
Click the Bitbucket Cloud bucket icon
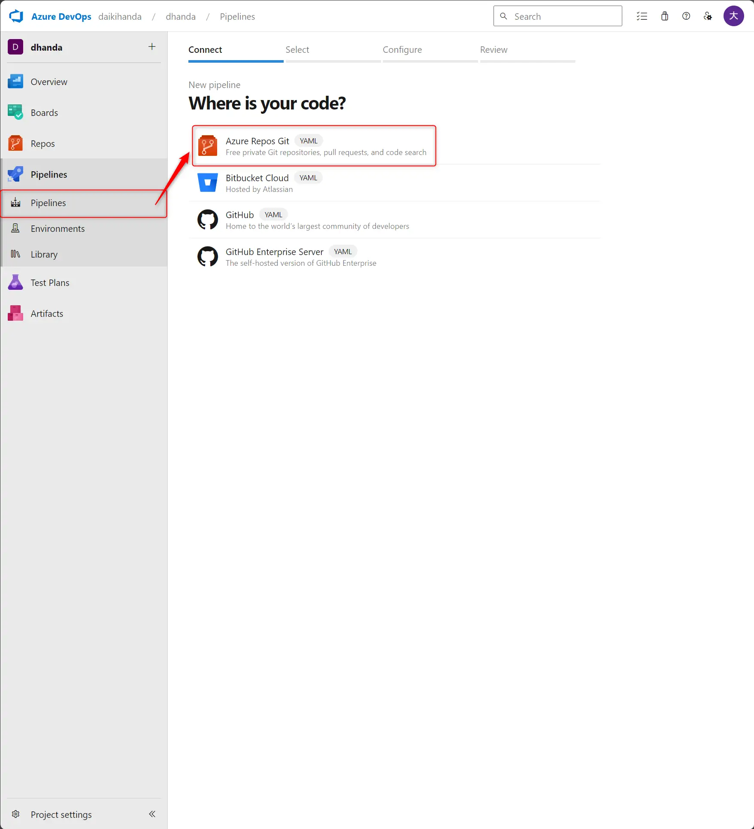click(x=208, y=183)
